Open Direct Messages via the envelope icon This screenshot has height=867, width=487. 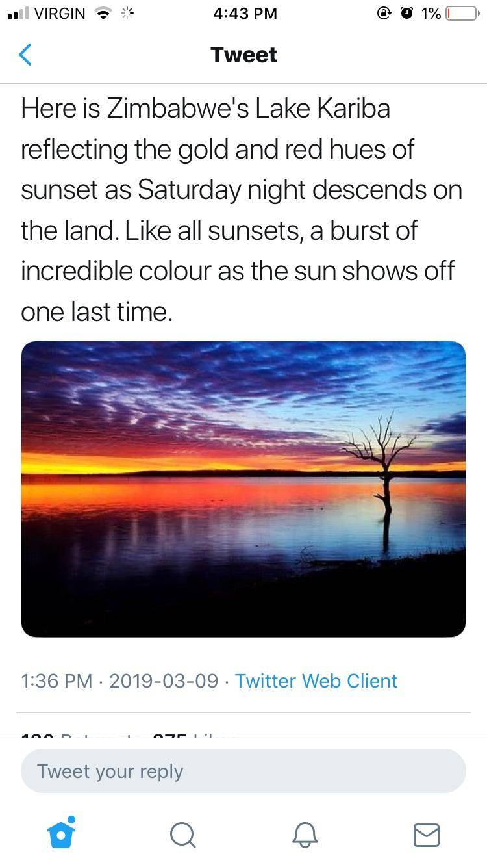pos(426,835)
